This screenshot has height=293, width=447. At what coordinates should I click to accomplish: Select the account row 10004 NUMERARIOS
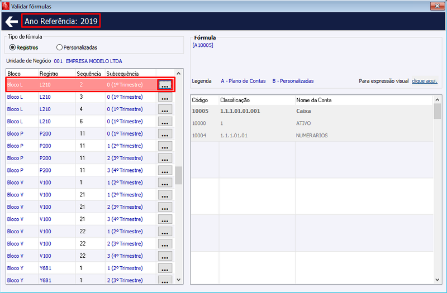click(x=312, y=136)
